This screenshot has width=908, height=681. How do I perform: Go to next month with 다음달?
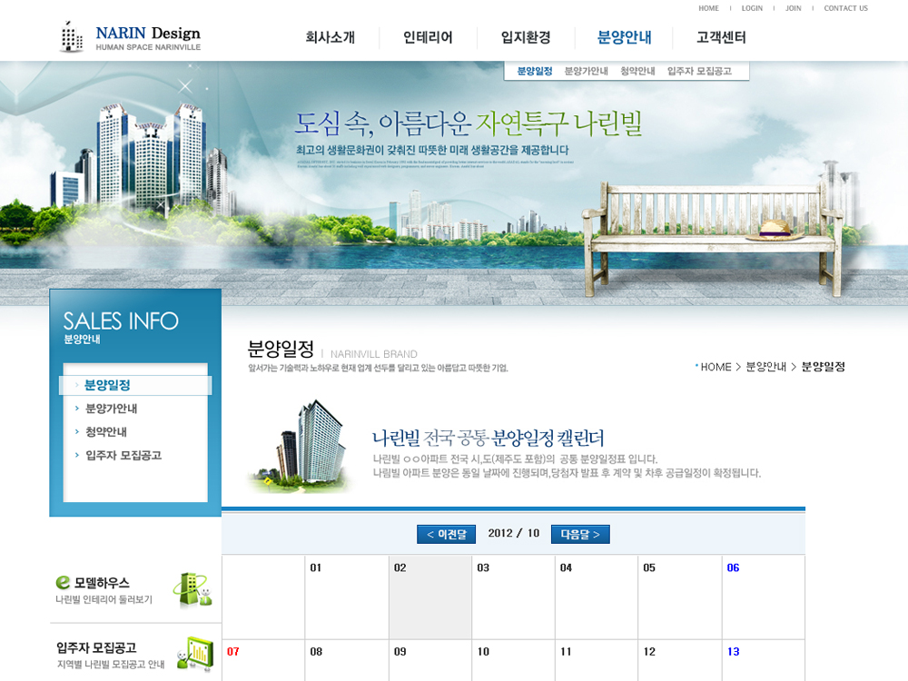580,534
